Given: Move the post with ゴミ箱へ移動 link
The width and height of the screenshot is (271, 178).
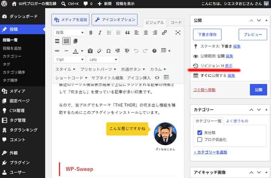Looking at the screenshot, I should pyautogui.click(x=204, y=90).
